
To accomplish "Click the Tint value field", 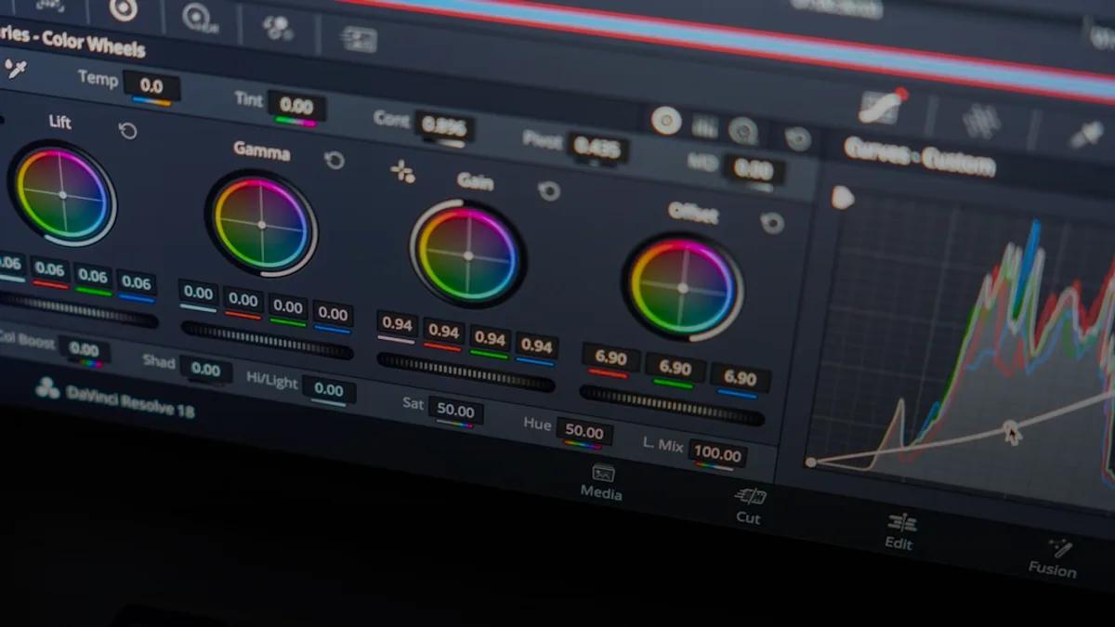I will pos(296,106).
